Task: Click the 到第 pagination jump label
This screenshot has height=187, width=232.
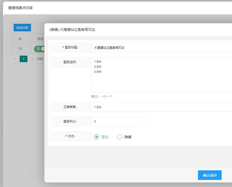Action: 40,59
